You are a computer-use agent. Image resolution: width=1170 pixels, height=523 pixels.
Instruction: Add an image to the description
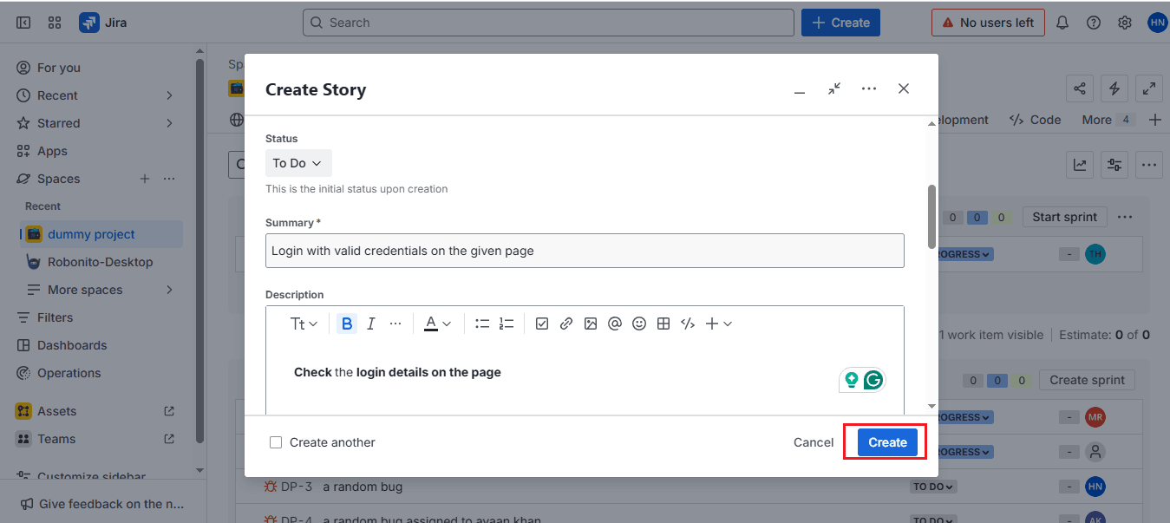tap(591, 324)
